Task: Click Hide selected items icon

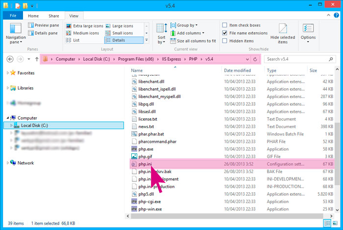Action: point(283,33)
